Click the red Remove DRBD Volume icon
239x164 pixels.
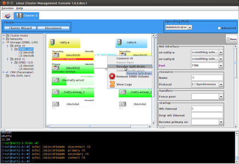tap(112, 76)
